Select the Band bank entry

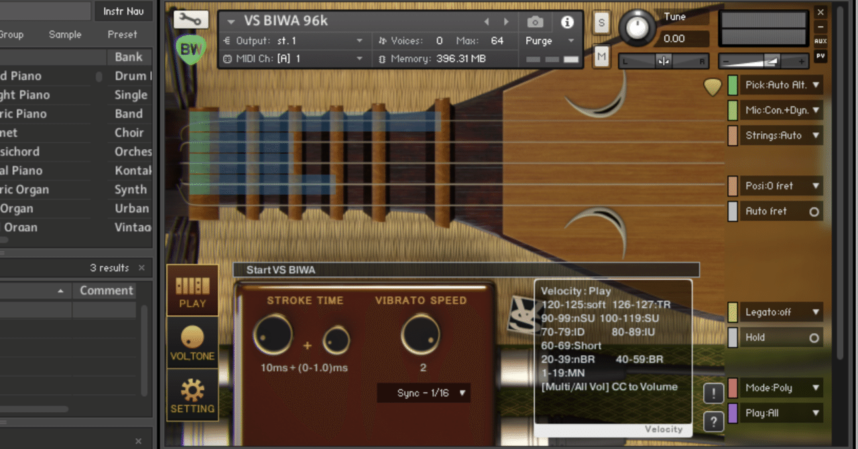(x=129, y=114)
